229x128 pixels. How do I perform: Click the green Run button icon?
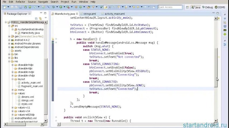[60, 7]
